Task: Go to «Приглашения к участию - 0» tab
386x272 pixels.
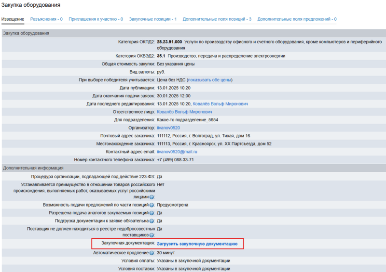Action: tap(96, 19)
